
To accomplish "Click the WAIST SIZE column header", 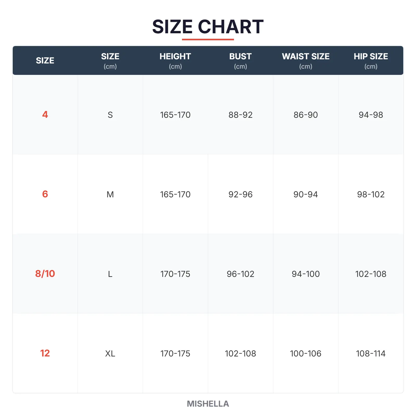I will 305,60.
